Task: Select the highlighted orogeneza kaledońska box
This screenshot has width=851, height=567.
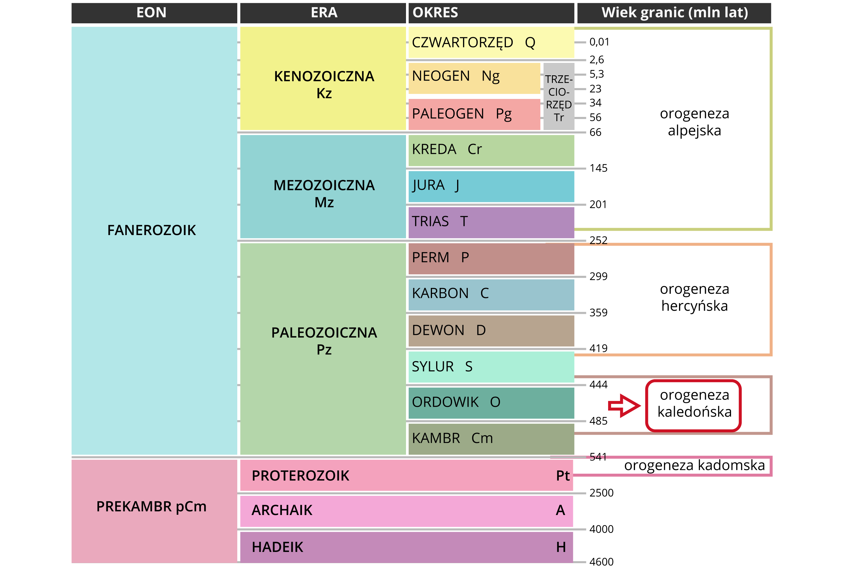Action: pyautogui.click(x=694, y=405)
